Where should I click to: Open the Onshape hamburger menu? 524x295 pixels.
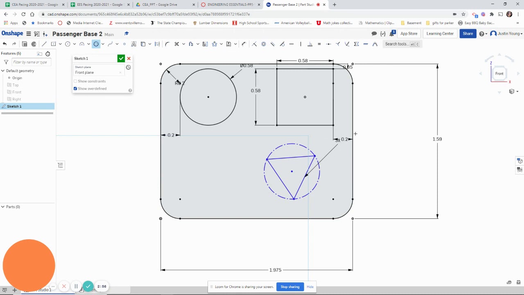[x=29, y=34]
